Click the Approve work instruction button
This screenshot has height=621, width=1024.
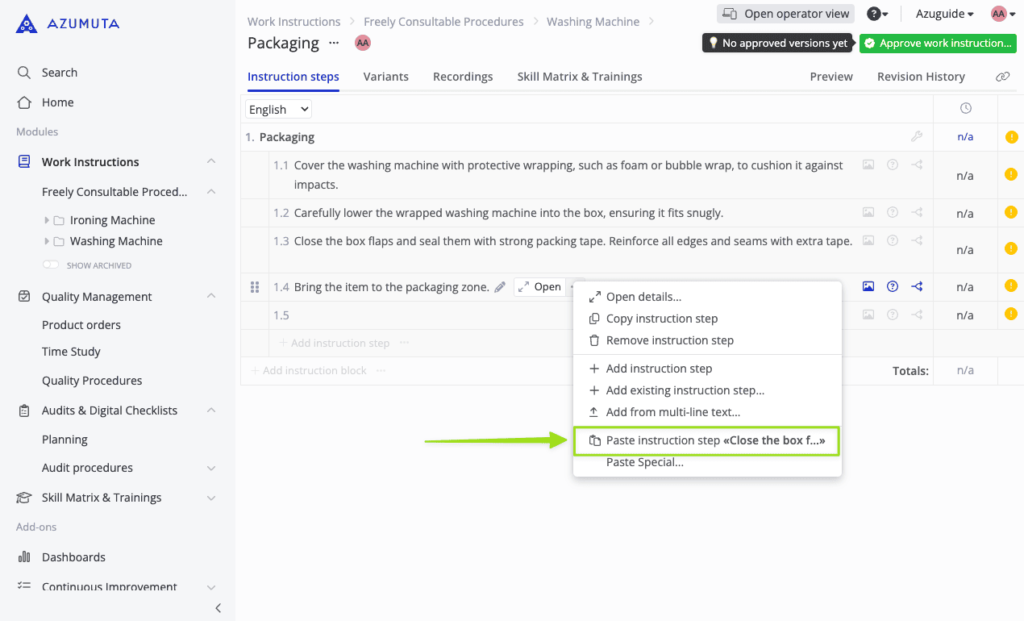point(938,44)
